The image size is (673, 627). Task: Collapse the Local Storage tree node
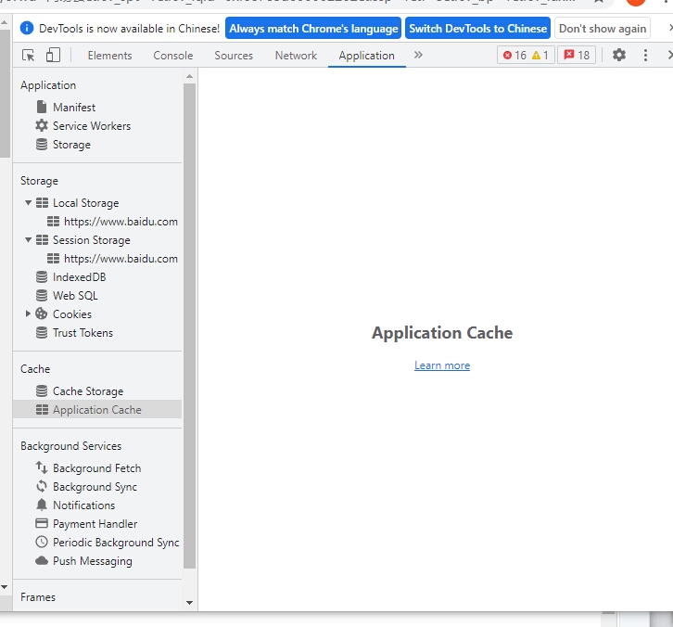pyautogui.click(x=29, y=203)
